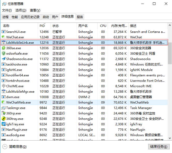Click the audiodg.exe process icon

click(x=4, y=135)
